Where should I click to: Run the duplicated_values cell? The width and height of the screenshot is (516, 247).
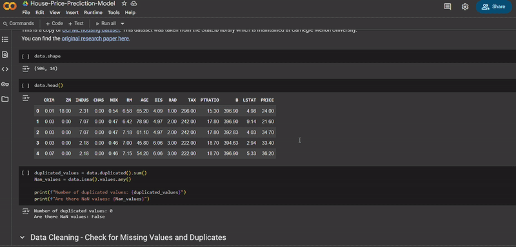(x=26, y=173)
